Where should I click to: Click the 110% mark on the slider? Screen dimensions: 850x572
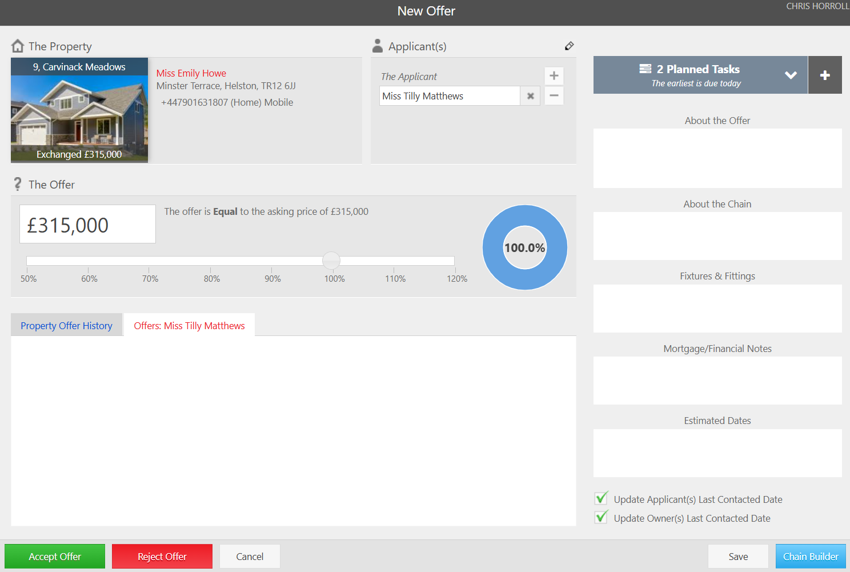pyautogui.click(x=395, y=279)
